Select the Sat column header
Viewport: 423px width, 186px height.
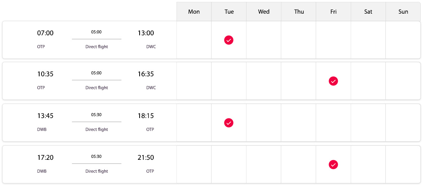point(368,11)
